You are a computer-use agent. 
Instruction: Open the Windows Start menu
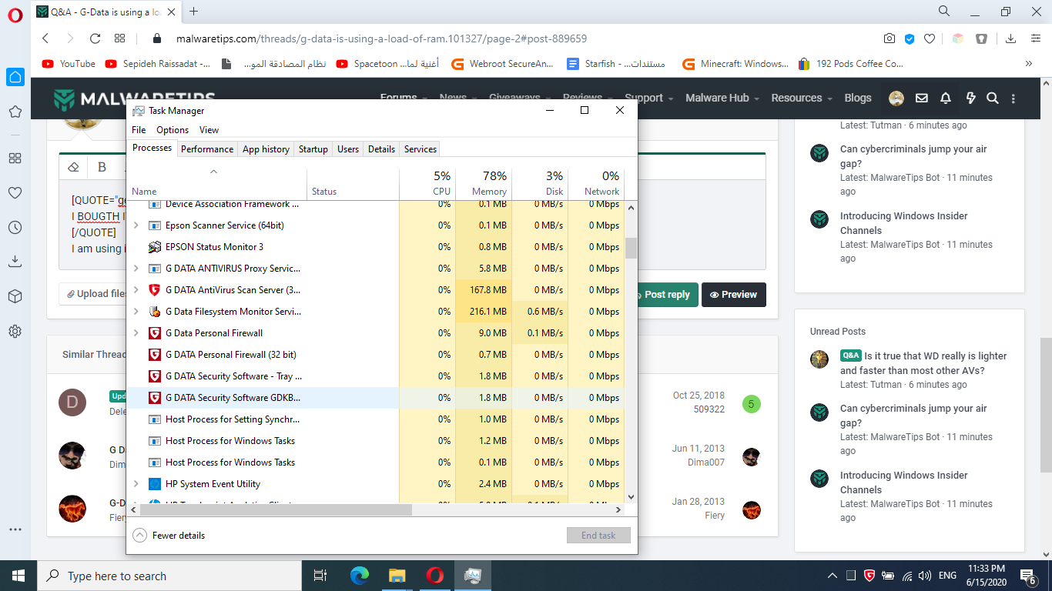click(18, 576)
